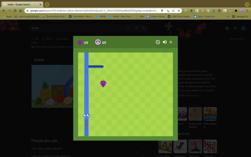Expand How do I break Google snake? question
Viewport: 251px width, 157px height.
[88, 156]
